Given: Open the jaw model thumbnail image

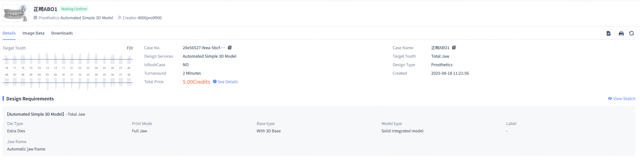Looking at the screenshot, I should [16, 13].
